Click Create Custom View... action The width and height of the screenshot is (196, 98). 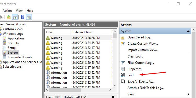[x=143, y=44]
